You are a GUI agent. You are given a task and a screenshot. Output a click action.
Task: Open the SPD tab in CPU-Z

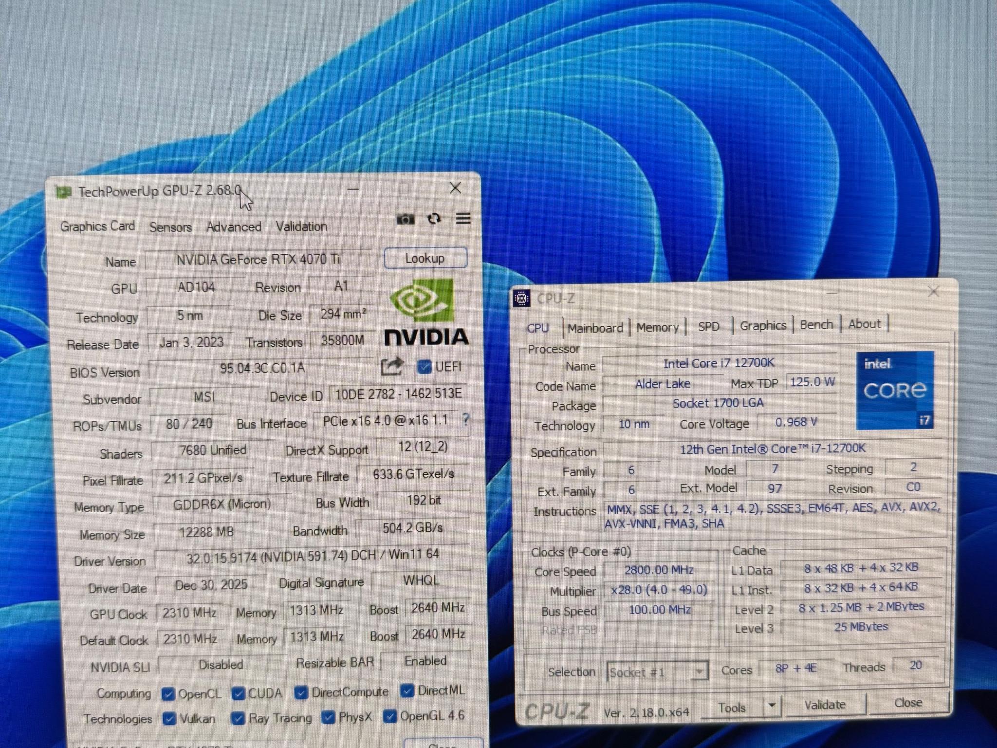tap(708, 326)
